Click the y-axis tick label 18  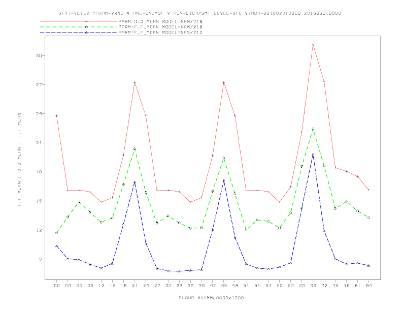pos(39,172)
